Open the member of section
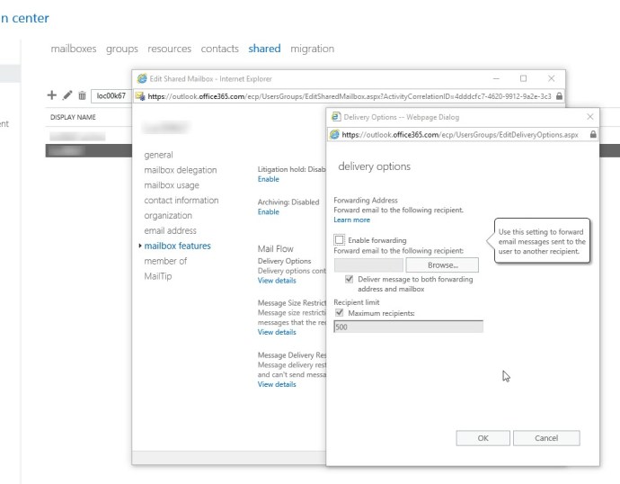The image size is (620, 484). (165, 261)
